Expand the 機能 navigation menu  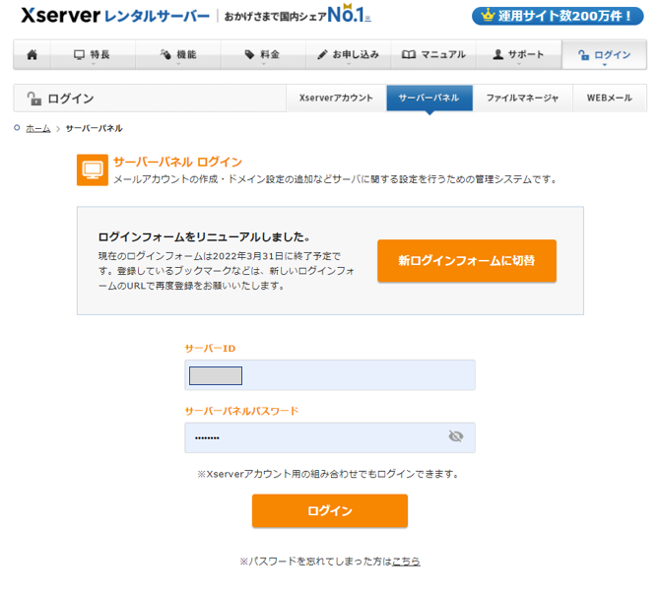click(178, 55)
